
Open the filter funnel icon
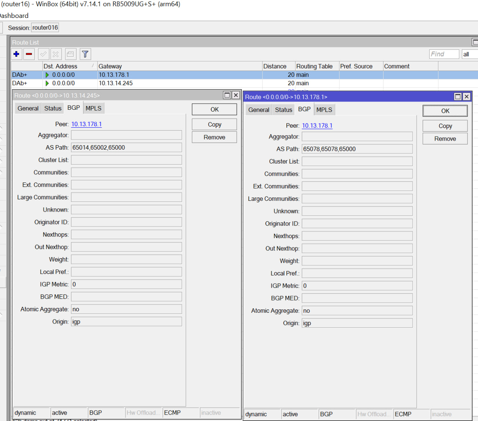(85, 54)
